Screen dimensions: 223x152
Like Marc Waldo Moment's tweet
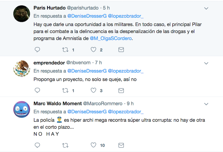pos(93,145)
